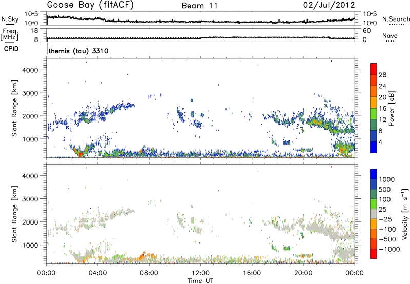Click the N.Sky noise trace line
The image size is (410, 284).
point(200,21)
